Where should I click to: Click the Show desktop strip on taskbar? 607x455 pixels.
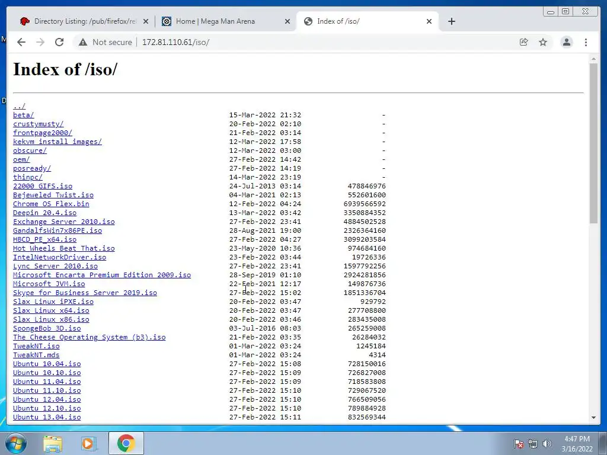click(x=603, y=443)
